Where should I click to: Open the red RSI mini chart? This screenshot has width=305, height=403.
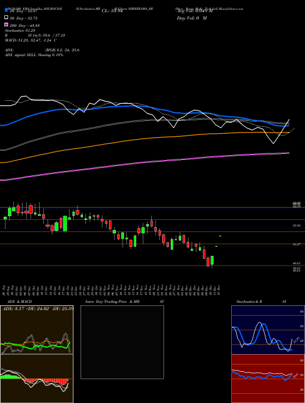268,379
